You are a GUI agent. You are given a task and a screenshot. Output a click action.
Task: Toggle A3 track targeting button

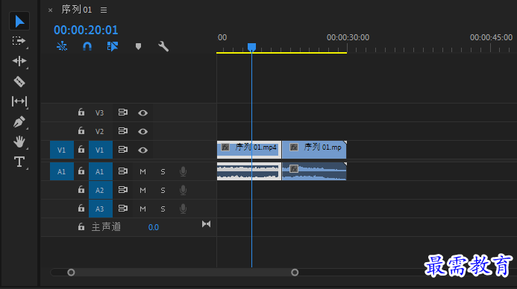tap(101, 209)
